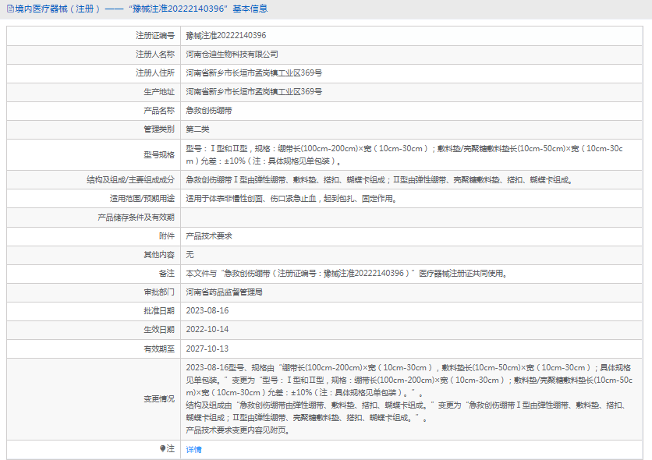Open the 详情 link in the 注 row
The height and width of the screenshot is (460, 652).
(x=193, y=449)
